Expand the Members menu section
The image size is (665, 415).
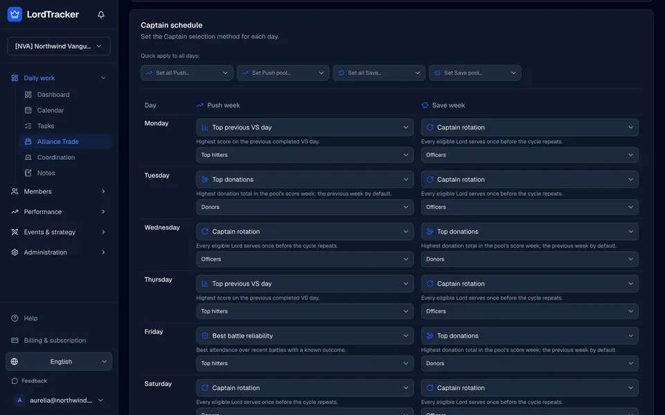tap(58, 192)
